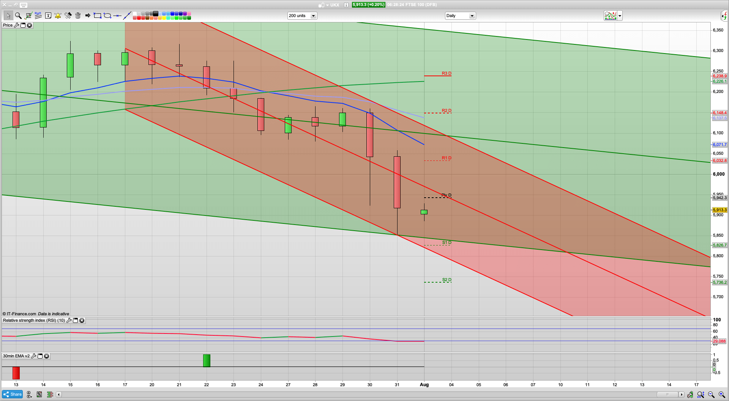This screenshot has height=401, width=729.
Task: Open the chart link chain menu
Action: (x=29, y=395)
